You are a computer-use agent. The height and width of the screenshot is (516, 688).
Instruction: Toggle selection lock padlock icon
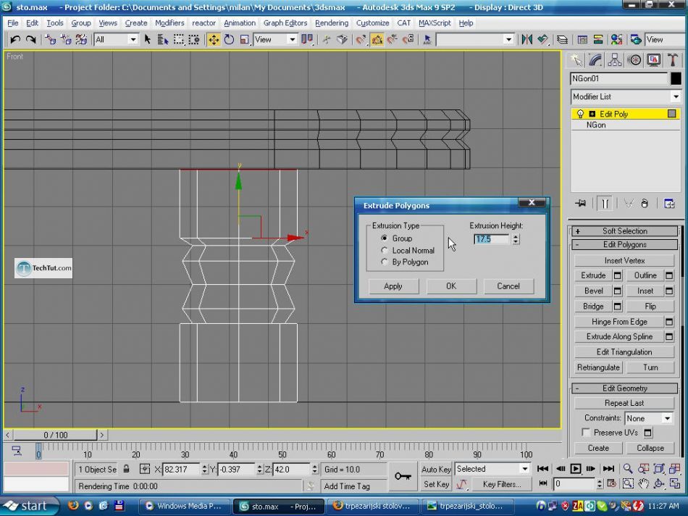pyautogui.click(x=126, y=469)
